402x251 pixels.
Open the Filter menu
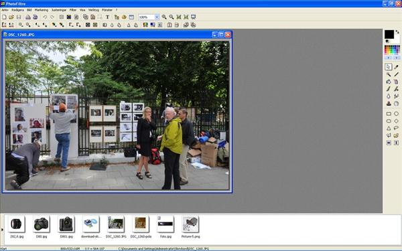73,10
